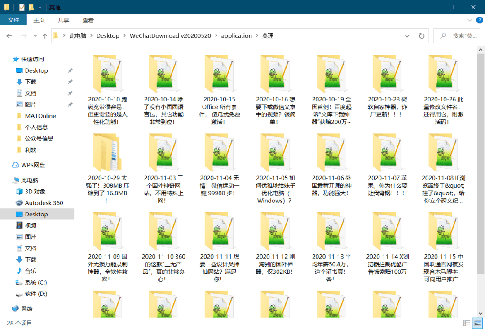The image size is (485, 329).
Task: Expand the address bar history dropdown
Action: point(407,36)
